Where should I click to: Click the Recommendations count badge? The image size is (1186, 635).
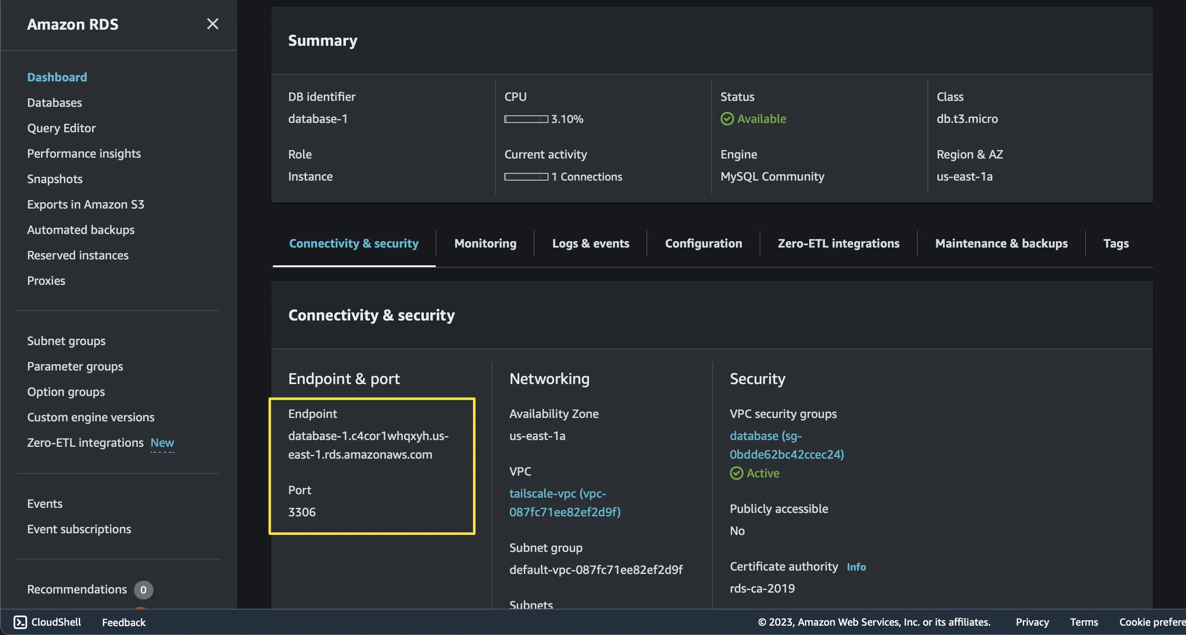[143, 589]
